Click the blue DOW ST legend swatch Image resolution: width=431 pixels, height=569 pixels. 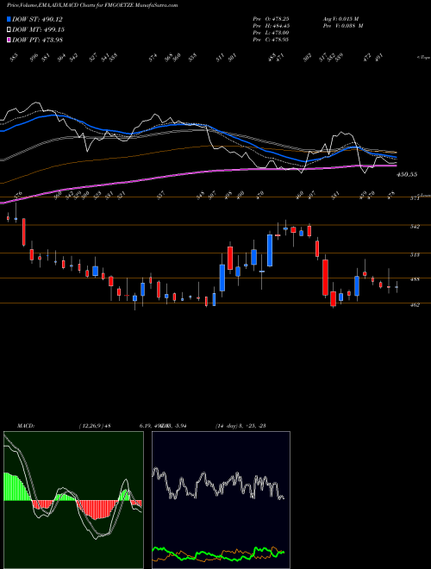pyautogui.click(x=9, y=19)
